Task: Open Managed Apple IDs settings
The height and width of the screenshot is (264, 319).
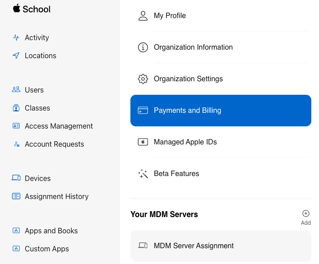Action: click(x=221, y=142)
